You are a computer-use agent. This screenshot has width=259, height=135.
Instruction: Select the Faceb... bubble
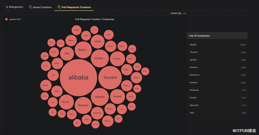(117, 59)
